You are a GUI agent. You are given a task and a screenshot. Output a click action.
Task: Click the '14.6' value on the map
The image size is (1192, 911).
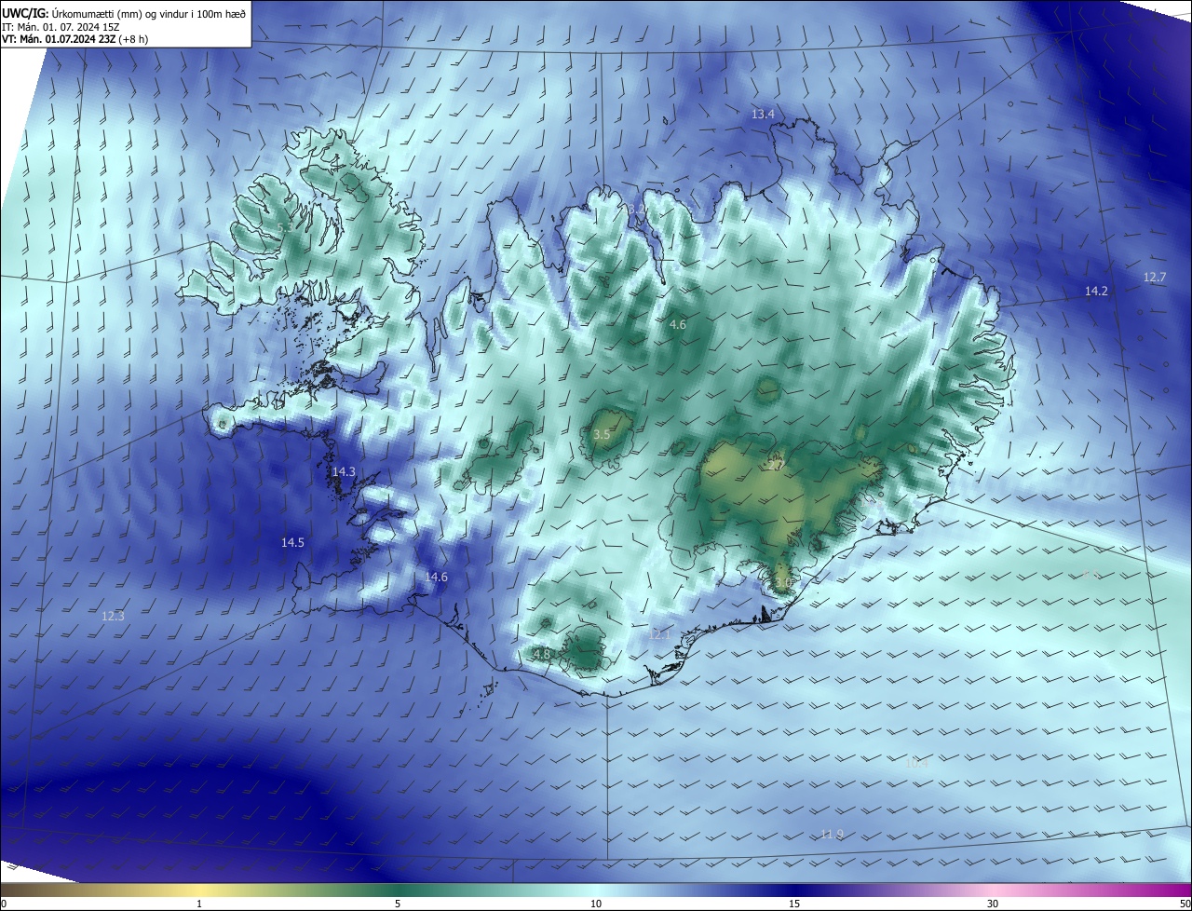pyautogui.click(x=436, y=577)
